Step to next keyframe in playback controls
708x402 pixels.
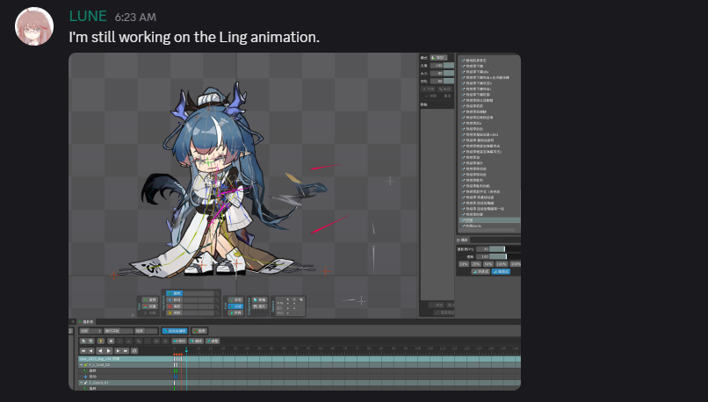click(x=118, y=351)
